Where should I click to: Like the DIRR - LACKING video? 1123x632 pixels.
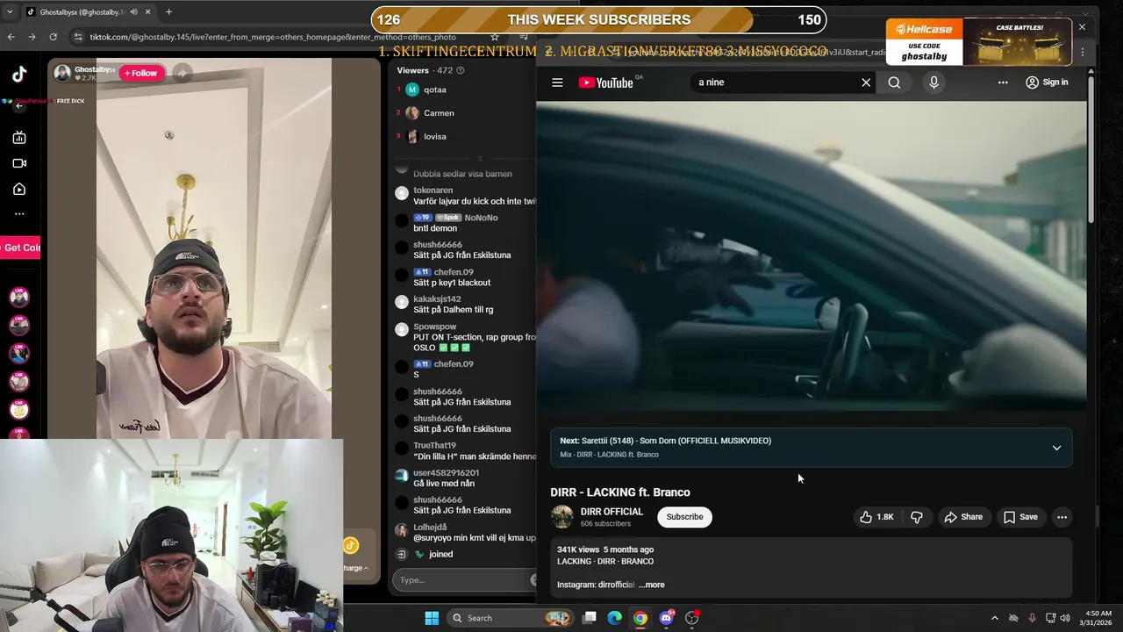(x=876, y=517)
